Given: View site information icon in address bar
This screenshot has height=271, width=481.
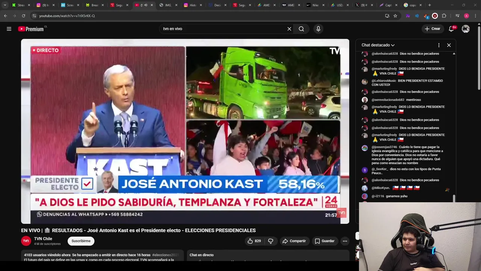Looking at the screenshot, I should click(34, 16).
